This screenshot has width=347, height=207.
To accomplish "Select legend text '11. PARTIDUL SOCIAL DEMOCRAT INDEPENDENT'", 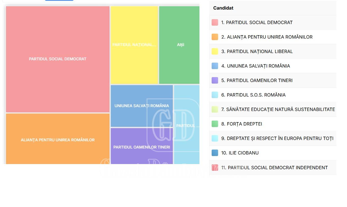I will click(x=274, y=168).
